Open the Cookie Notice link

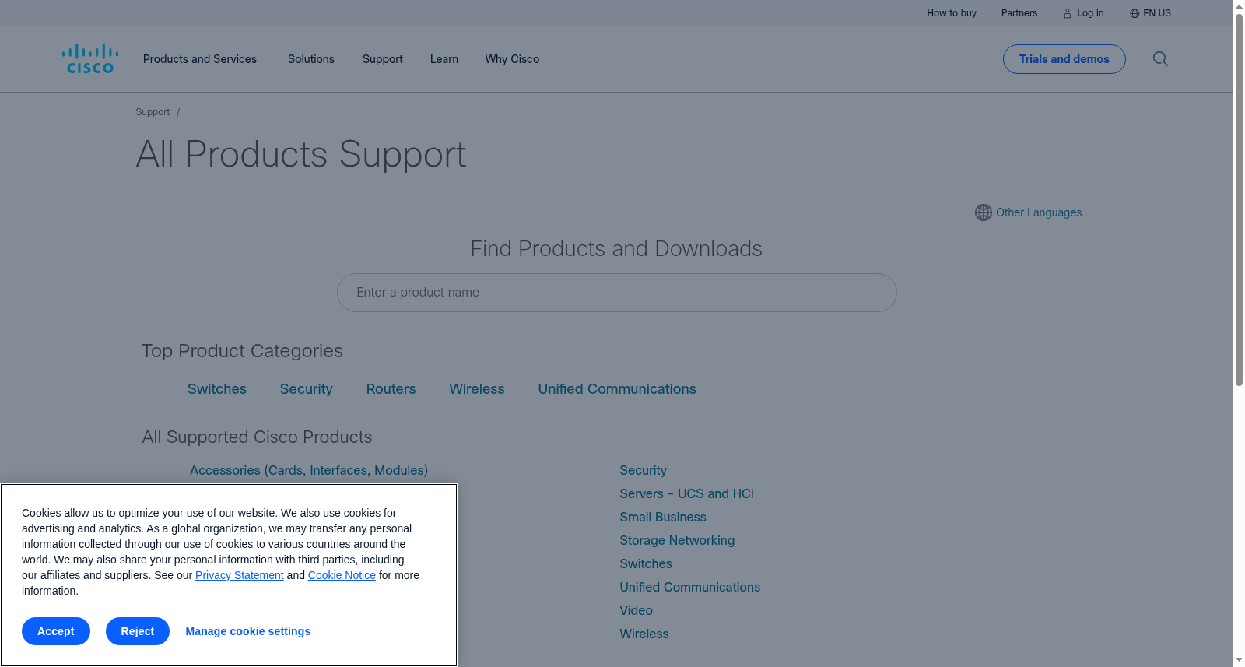pyautogui.click(x=342, y=575)
